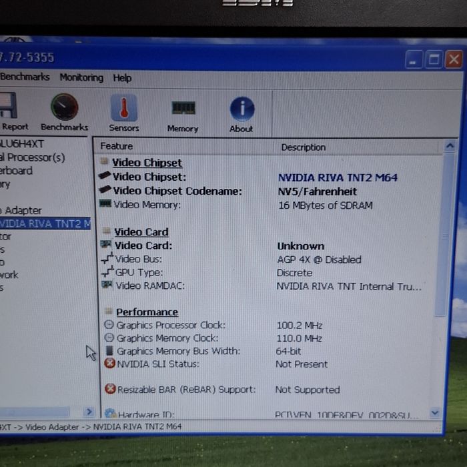
Task: Click the Video RAMDAC row icon
Action: (107, 284)
